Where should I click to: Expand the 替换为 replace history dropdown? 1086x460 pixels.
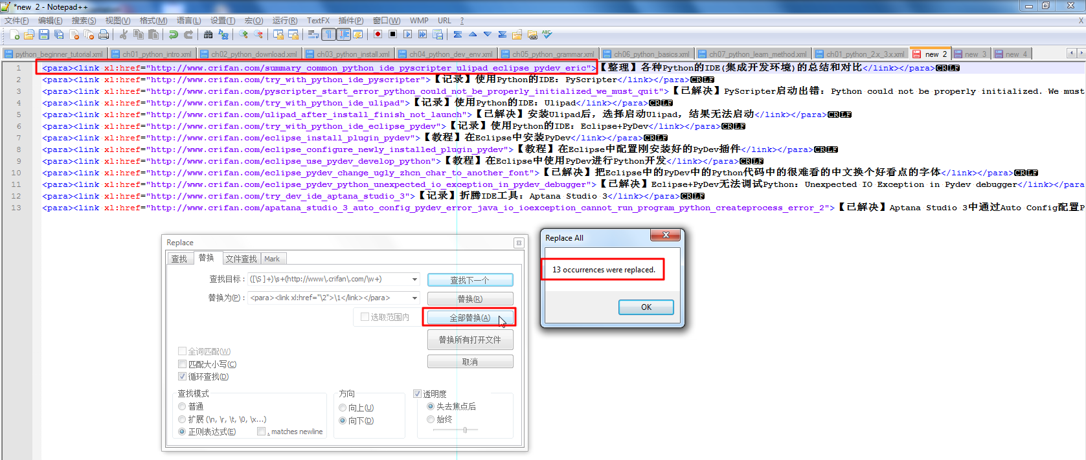pos(414,298)
